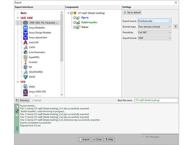Open the Export source dropdown
This screenshot has width=192, height=145.
pos(155,21)
